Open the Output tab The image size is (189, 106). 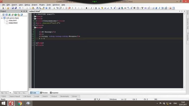tap(54, 96)
